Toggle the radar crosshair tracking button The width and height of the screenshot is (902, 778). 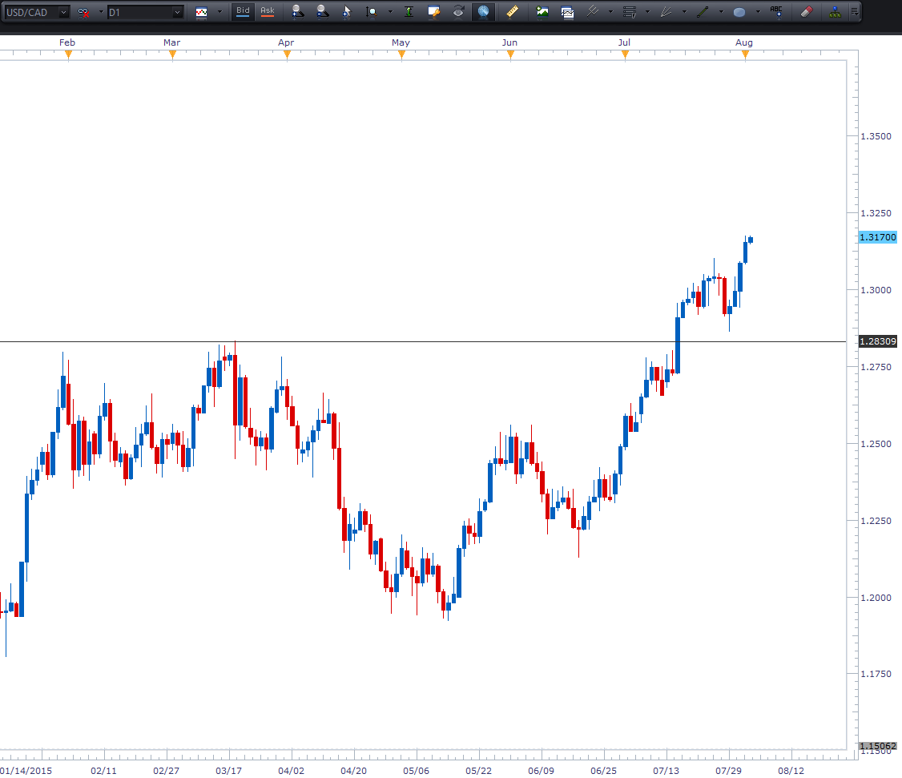pos(483,12)
